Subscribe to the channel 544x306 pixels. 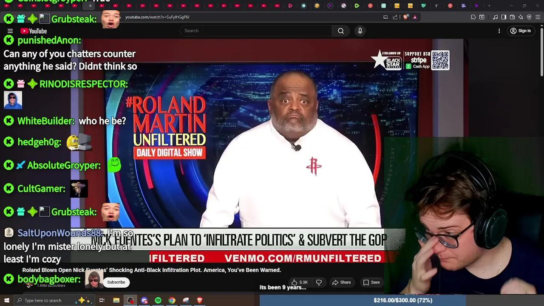click(x=116, y=282)
